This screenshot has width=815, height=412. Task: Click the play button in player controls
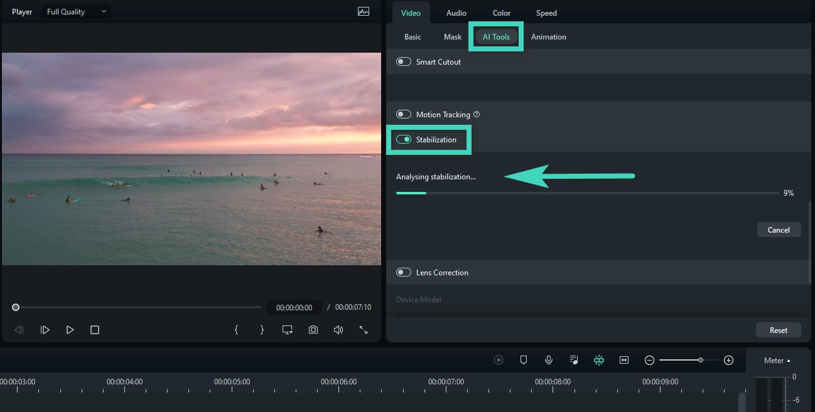coord(70,330)
